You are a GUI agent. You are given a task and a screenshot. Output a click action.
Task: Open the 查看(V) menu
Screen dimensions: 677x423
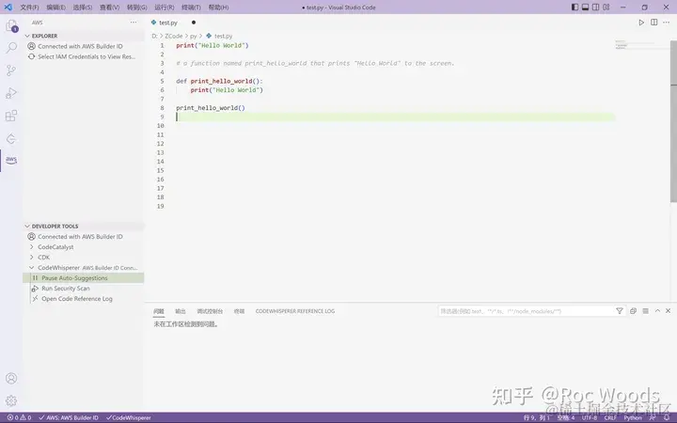(110, 8)
